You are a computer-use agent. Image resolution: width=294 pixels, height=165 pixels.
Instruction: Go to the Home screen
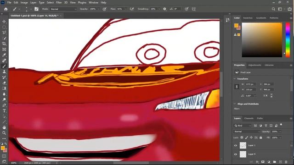click(6, 9)
